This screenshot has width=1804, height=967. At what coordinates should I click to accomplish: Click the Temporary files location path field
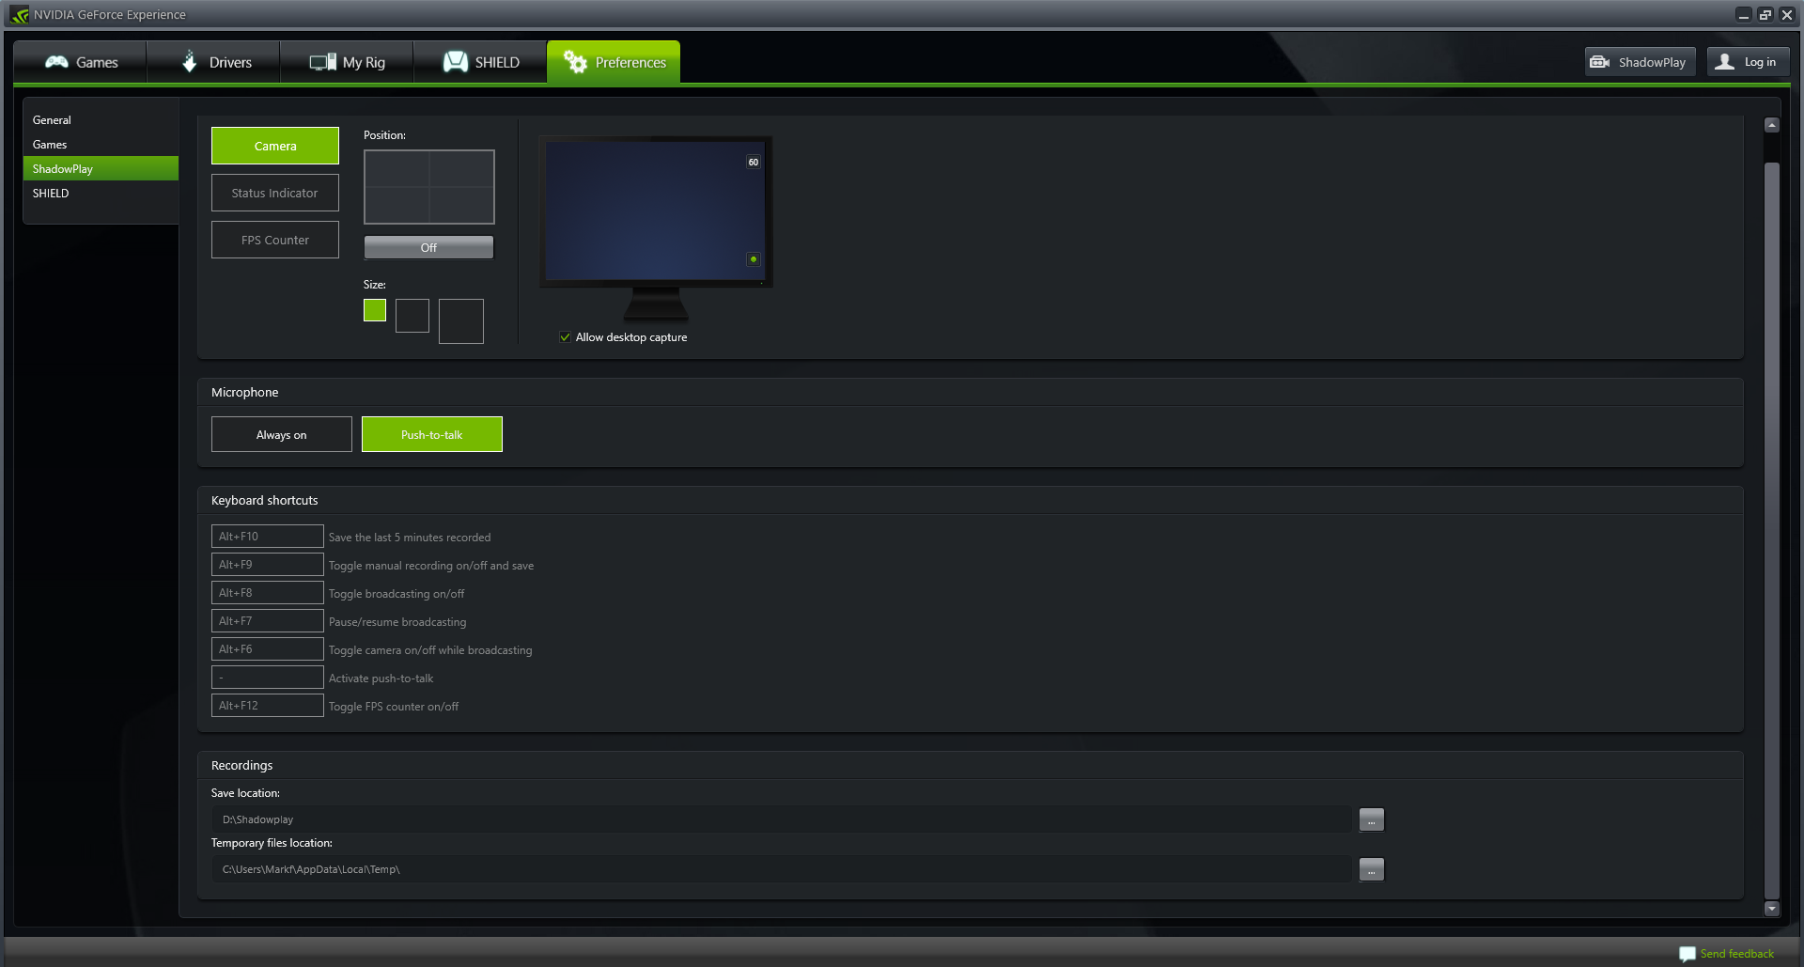point(782,869)
